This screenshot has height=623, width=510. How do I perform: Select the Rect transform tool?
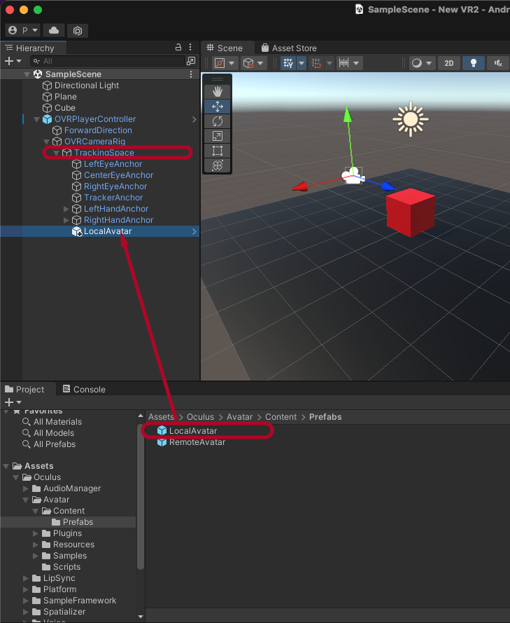[218, 151]
